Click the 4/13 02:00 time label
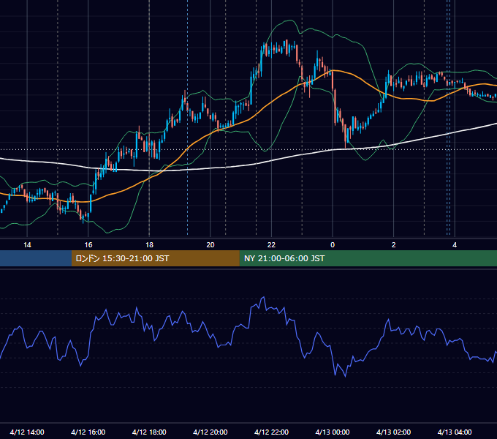 [394, 432]
